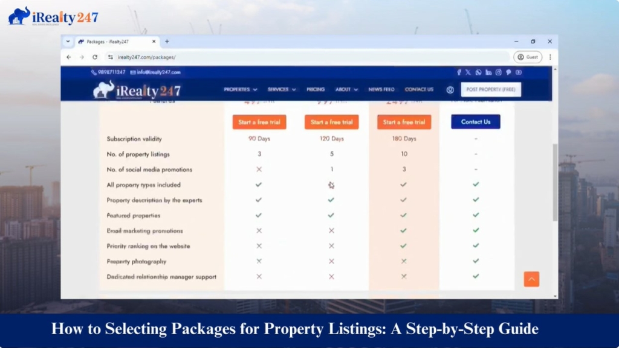Screen dimensions: 619x348
Task: Click the orange scroll-to-top arrow button
Action: pos(531,279)
